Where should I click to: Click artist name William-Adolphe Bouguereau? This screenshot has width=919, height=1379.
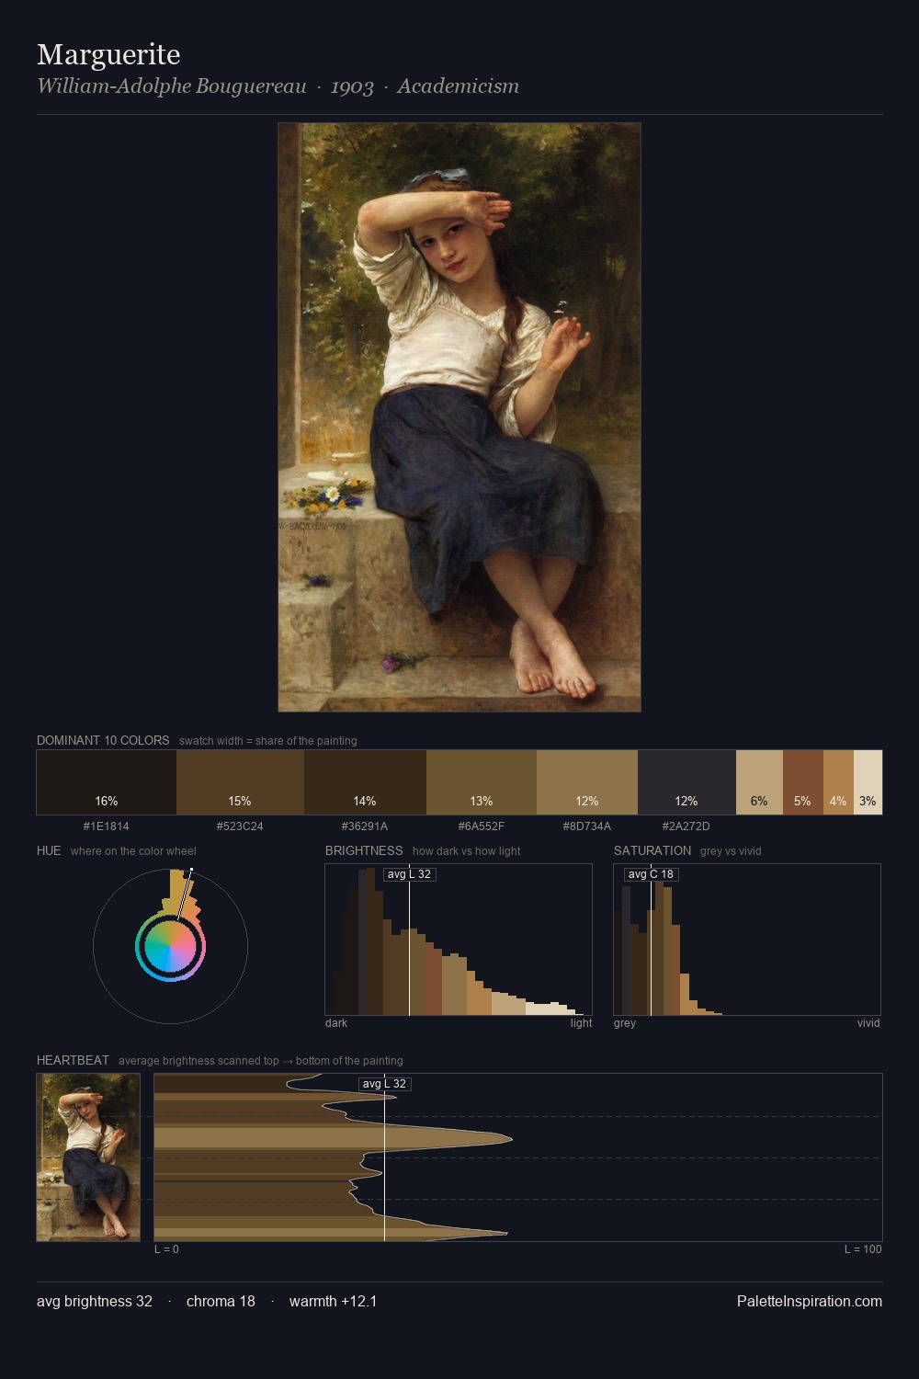pos(172,86)
